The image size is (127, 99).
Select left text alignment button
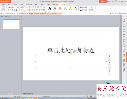pyautogui.click(x=27, y=10)
